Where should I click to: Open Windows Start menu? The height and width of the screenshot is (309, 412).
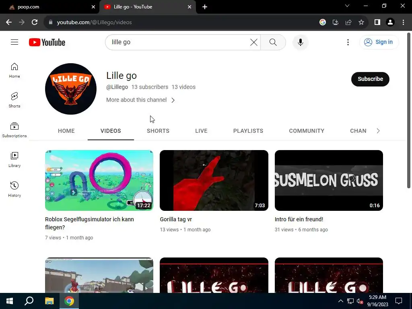[x=10, y=301]
